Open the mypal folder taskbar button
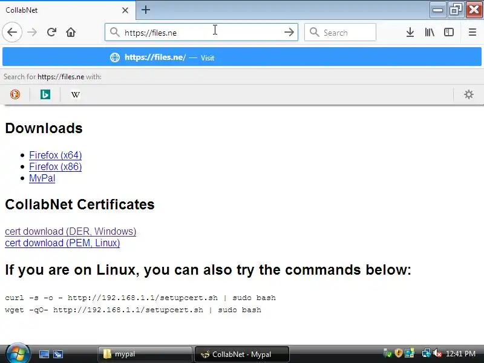484x363 pixels. click(145, 354)
